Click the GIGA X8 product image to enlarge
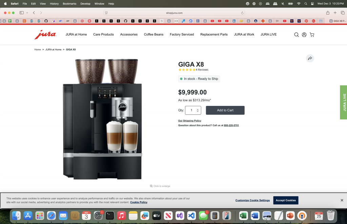 [102, 119]
